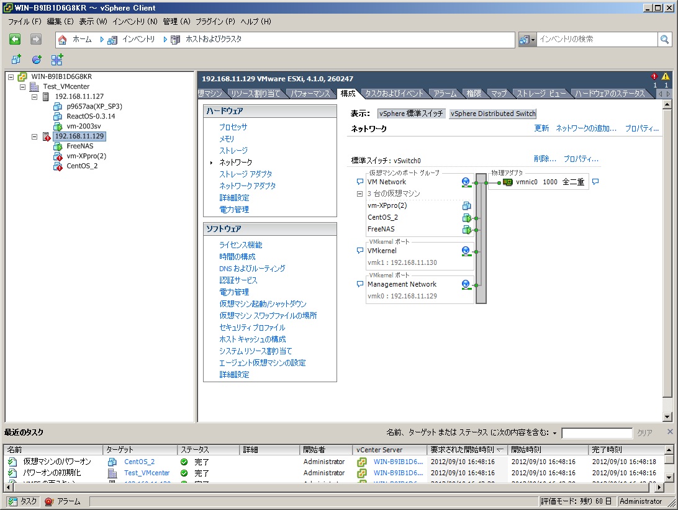Click the grid-plus third toolbar icon under navigation
Viewport: 678px width, 510px height.
(56, 59)
